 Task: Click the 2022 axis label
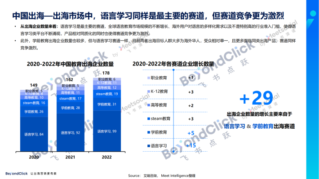[106, 157]
